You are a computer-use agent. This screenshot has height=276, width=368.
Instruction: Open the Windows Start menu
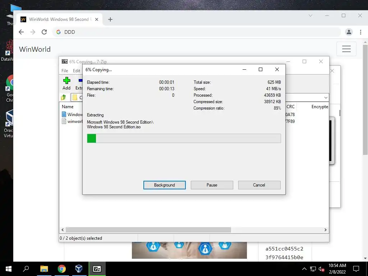(9, 269)
